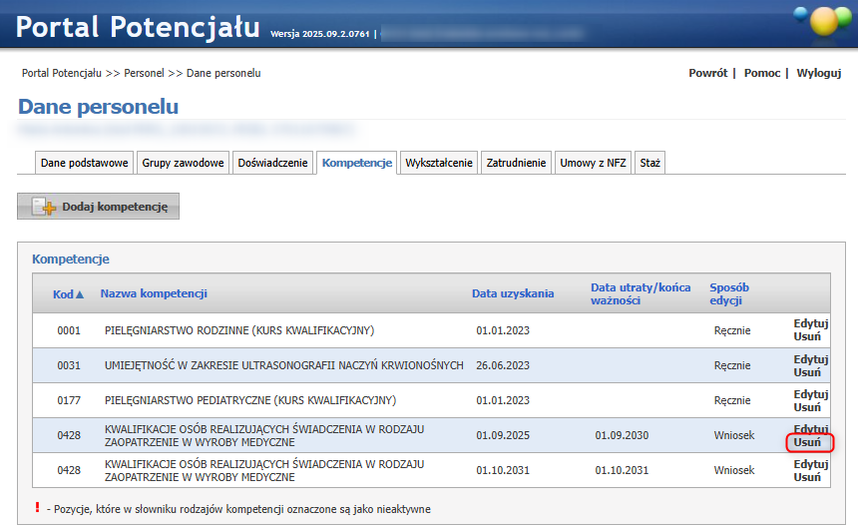Screen dimensions: 858x525
Task: Go to the Zatrudnienie tab
Action: pyautogui.click(x=516, y=163)
